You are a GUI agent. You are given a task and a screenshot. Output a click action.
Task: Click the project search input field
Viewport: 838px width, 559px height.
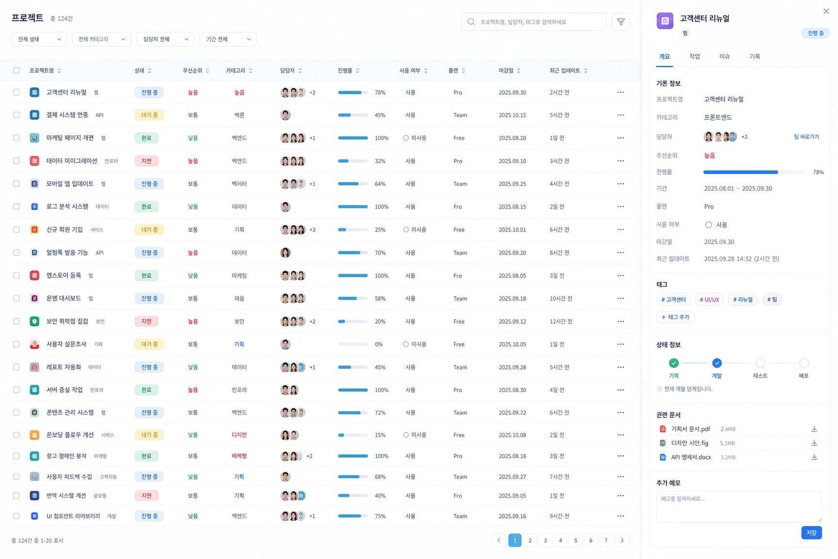click(x=533, y=22)
